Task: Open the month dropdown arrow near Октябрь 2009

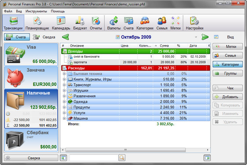Action: pyautogui.click(x=196, y=37)
